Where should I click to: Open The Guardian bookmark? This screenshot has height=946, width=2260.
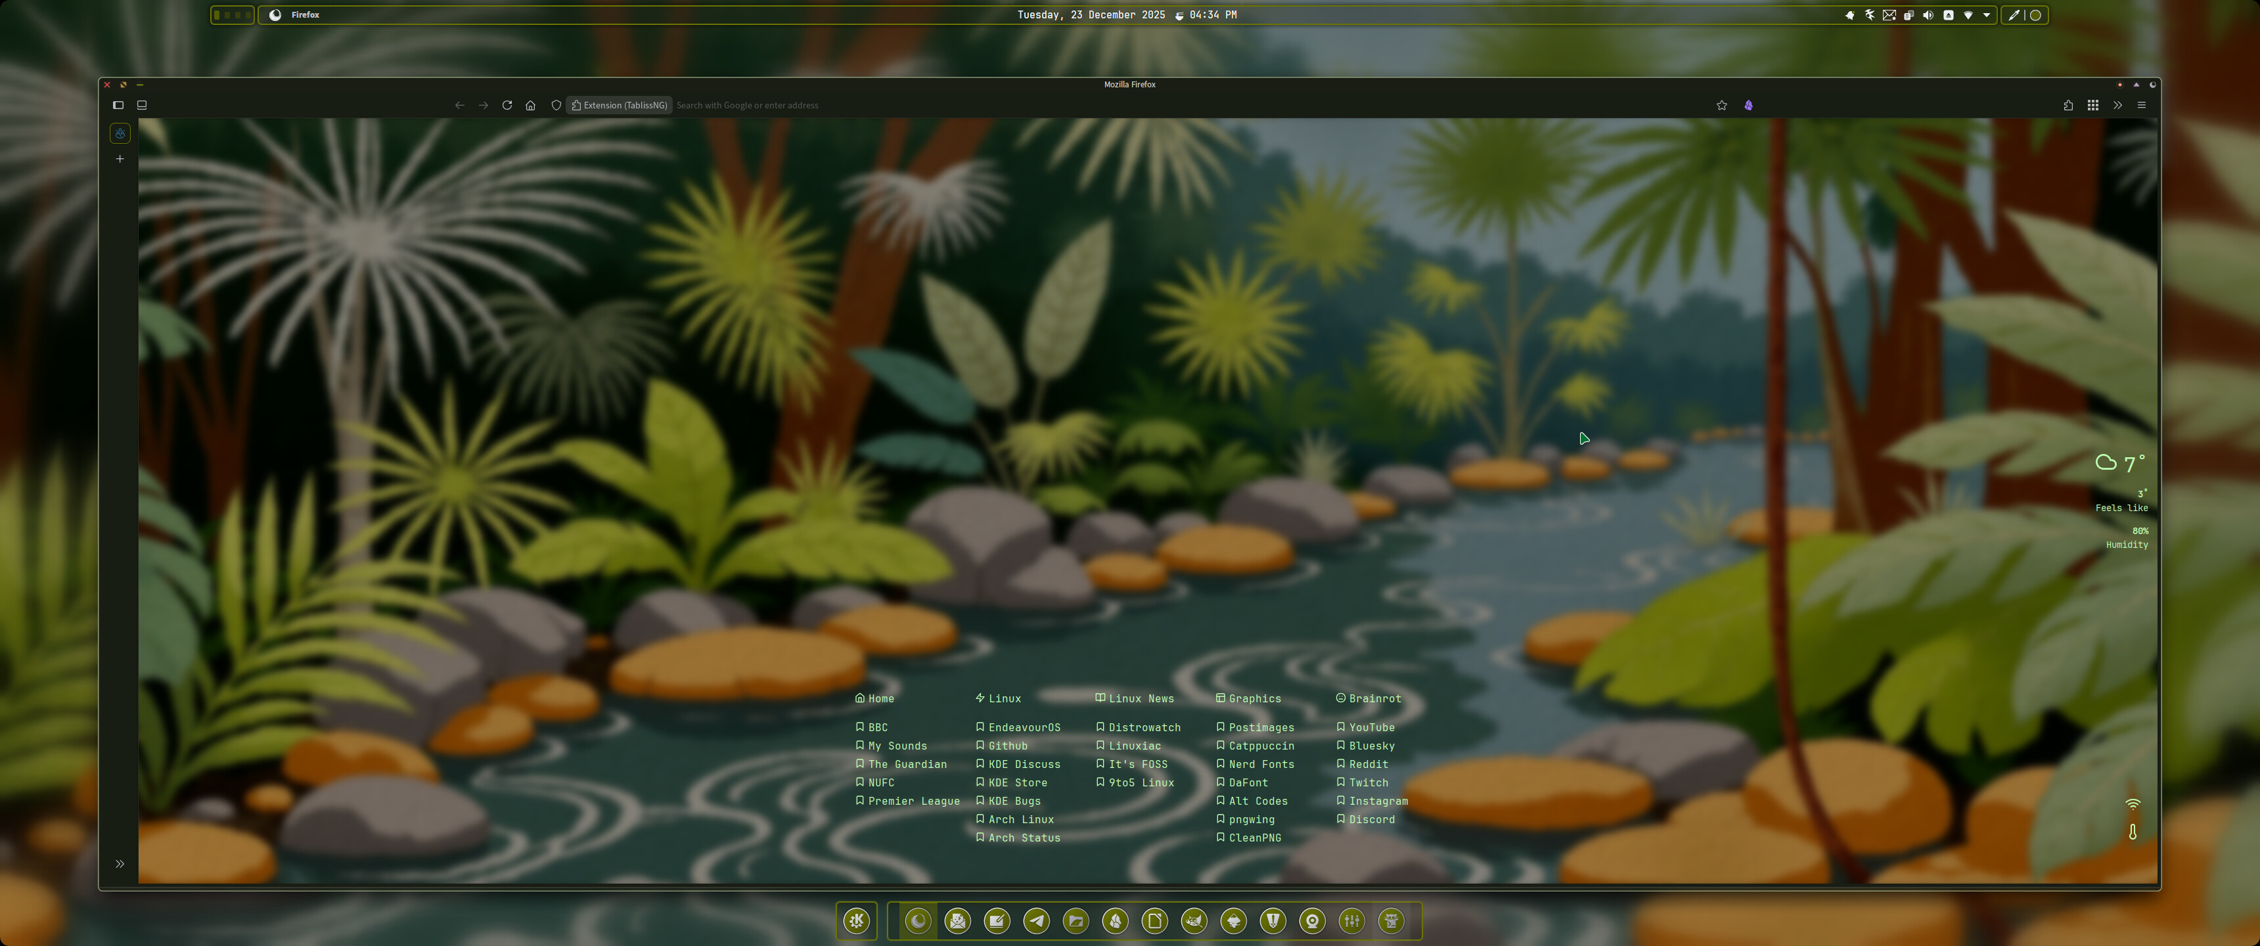(901, 764)
